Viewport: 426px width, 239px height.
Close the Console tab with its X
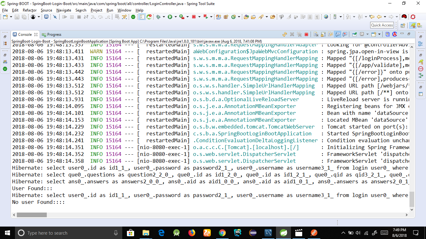coord(36,35)
